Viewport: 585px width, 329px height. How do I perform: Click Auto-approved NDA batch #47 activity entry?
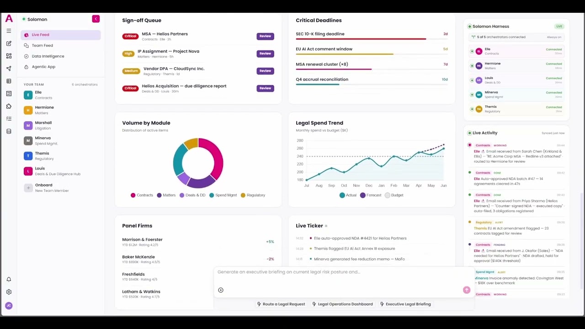pos(516,179)
